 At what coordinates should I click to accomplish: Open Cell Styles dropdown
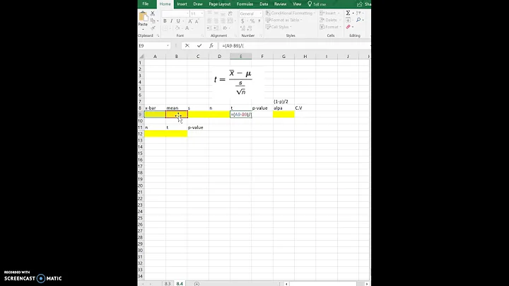coord(279,27)
